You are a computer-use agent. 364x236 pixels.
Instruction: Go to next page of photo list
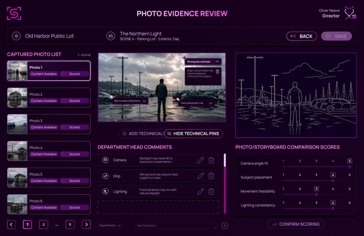86,224
